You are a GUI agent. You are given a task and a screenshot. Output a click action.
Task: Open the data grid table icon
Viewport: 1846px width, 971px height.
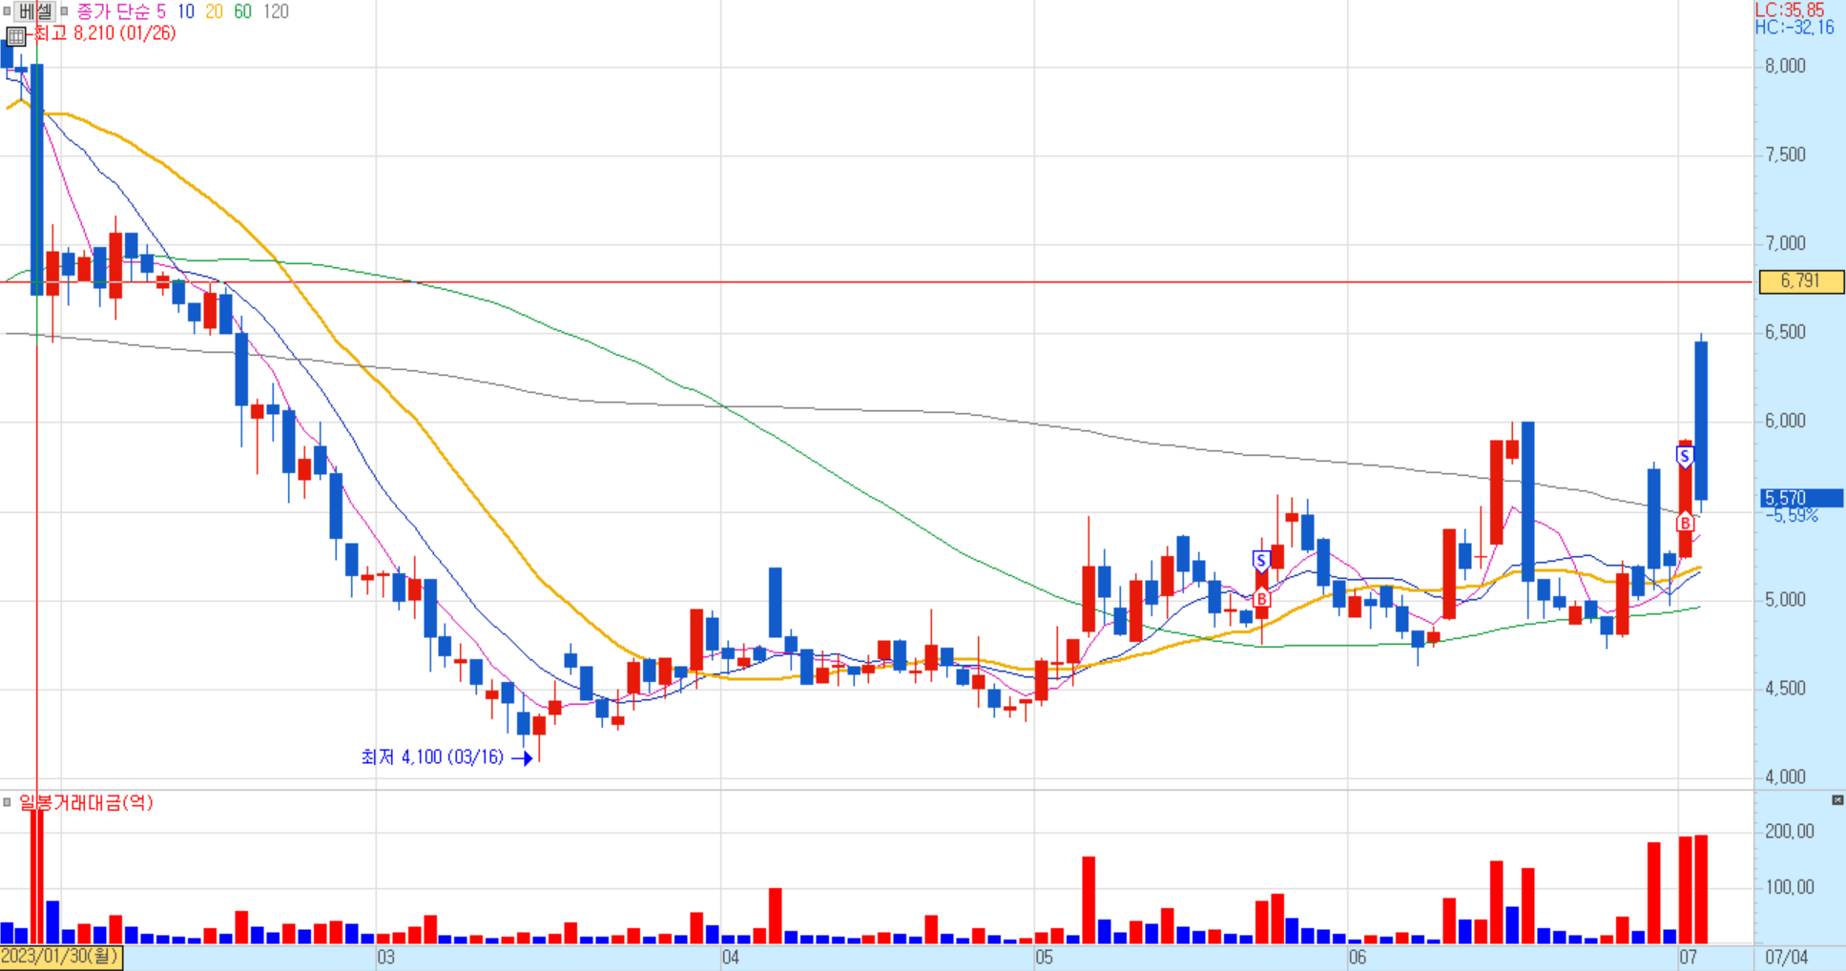(15, 36)
